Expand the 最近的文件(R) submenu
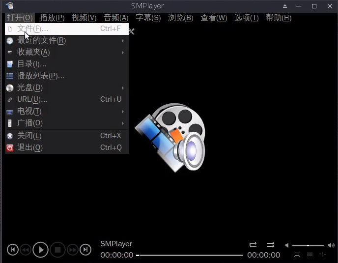 point(67,41)
